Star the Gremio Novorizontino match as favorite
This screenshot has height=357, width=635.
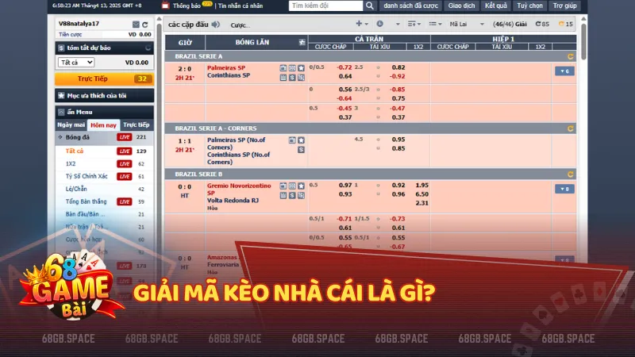click(301, 185)
